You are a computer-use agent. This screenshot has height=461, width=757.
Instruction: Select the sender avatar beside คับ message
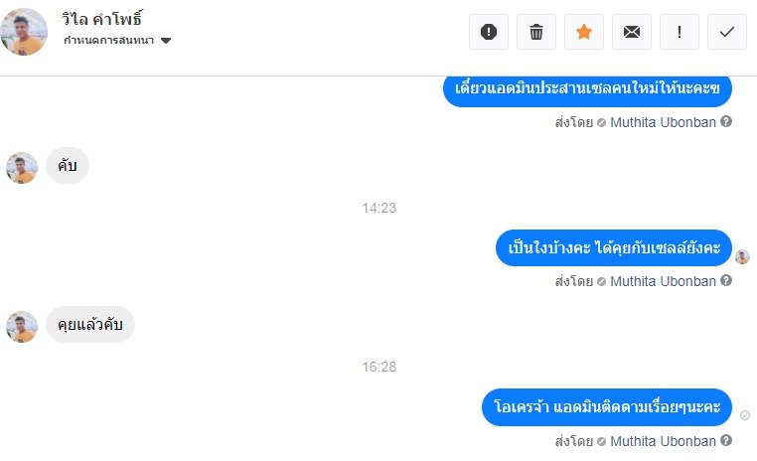(x=22, y=168)
